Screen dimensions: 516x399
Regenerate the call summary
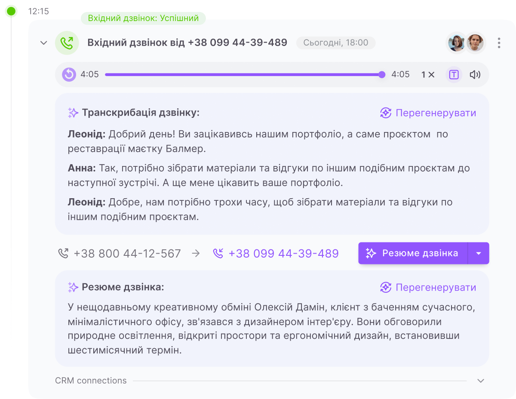pos(428,288)
